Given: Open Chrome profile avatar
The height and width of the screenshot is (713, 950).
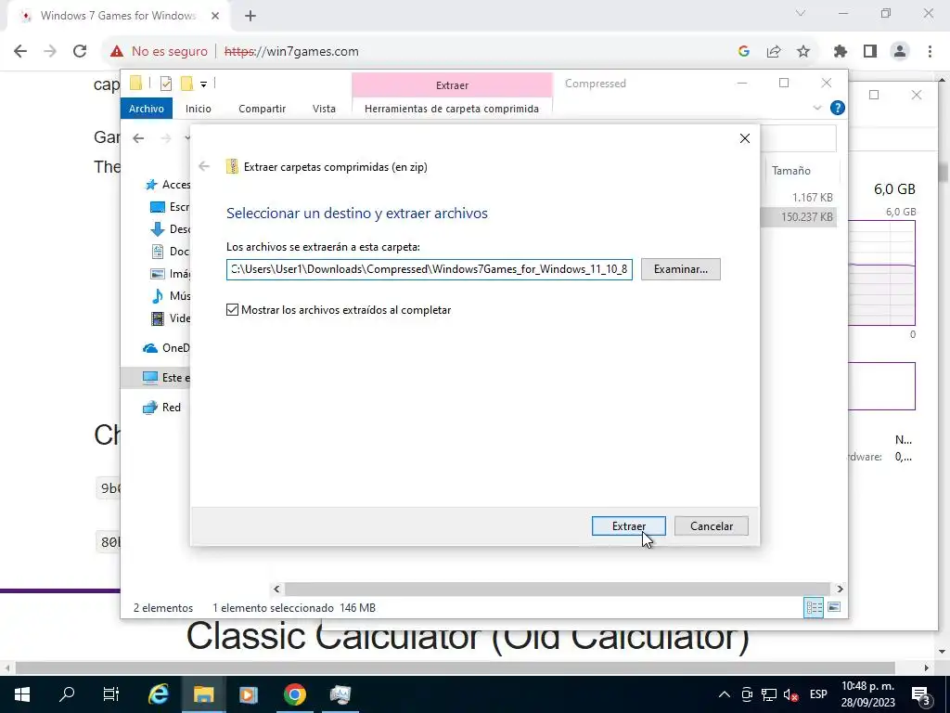Looking at the screenshot, I should coord(900,52).
